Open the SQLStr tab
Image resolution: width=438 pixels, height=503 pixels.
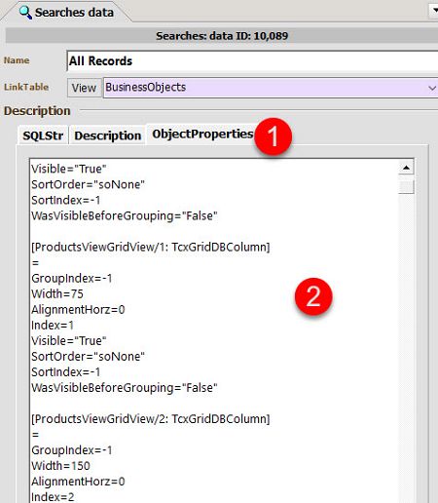pyautogui.click(x=43, y=135)
